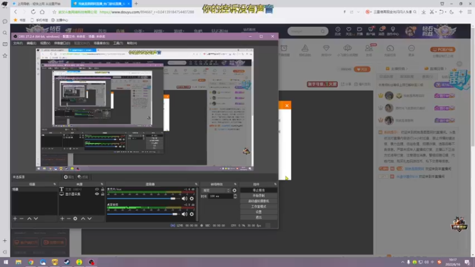Select the 显示器采集 source row

(x=81, y=194)
